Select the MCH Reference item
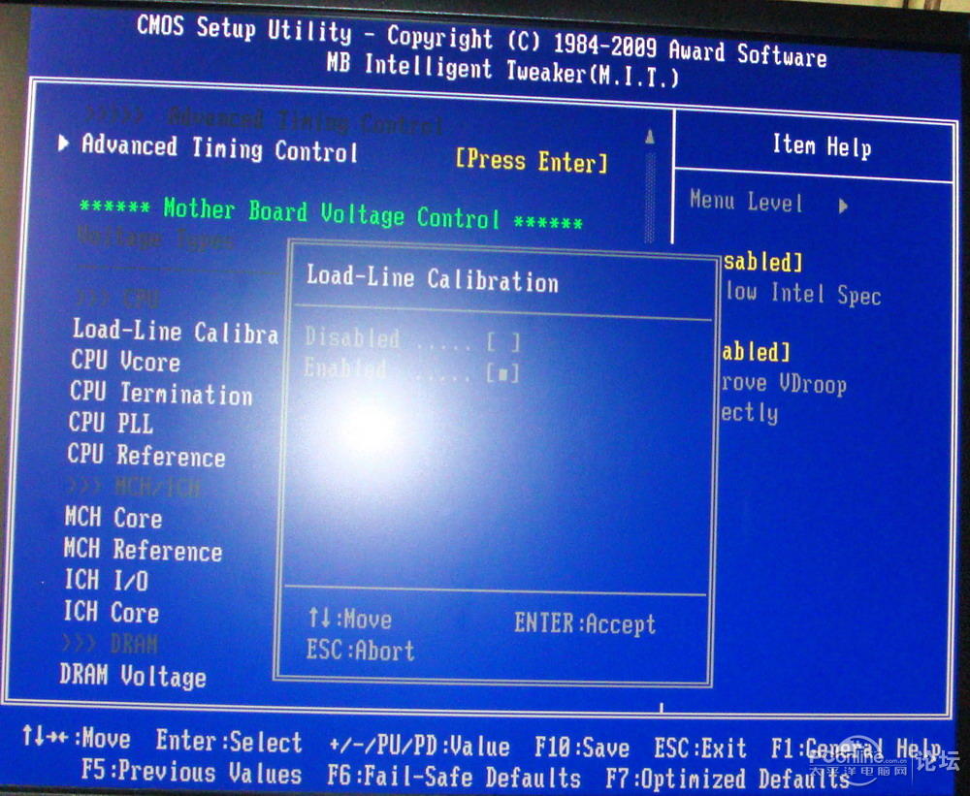Viewport: 970px width, 796px height. (144, 550)
